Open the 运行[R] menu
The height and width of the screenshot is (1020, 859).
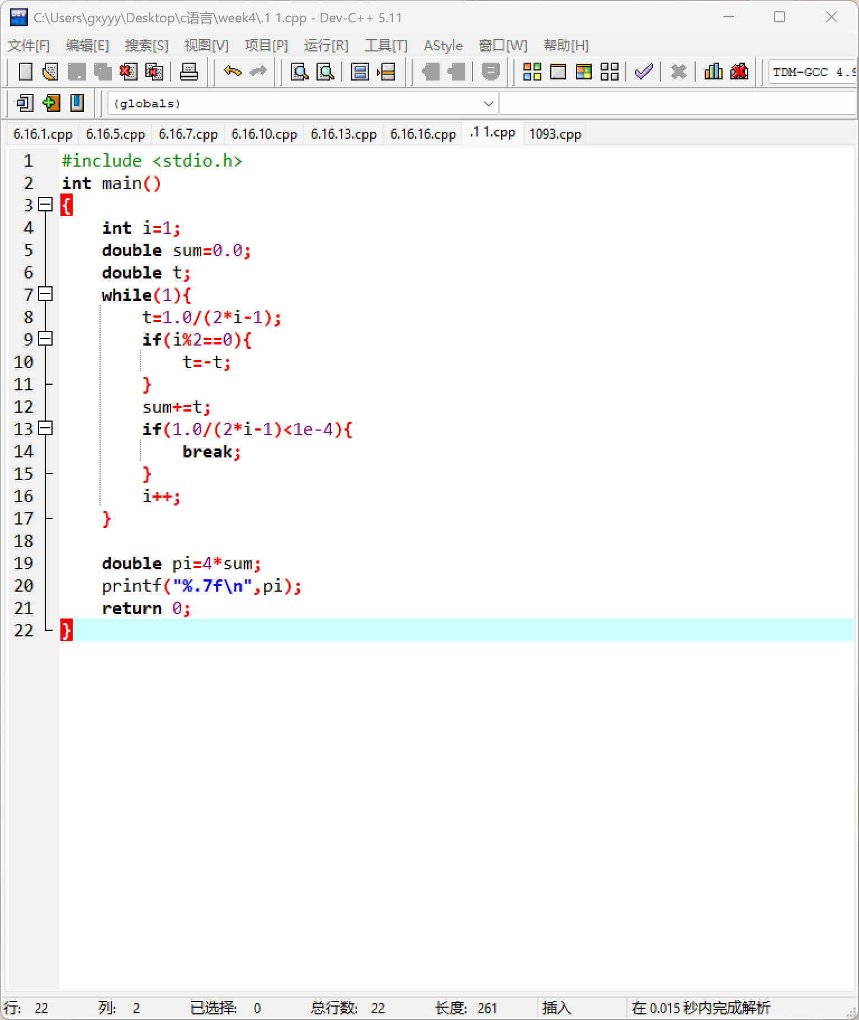[x=326, y=45]
